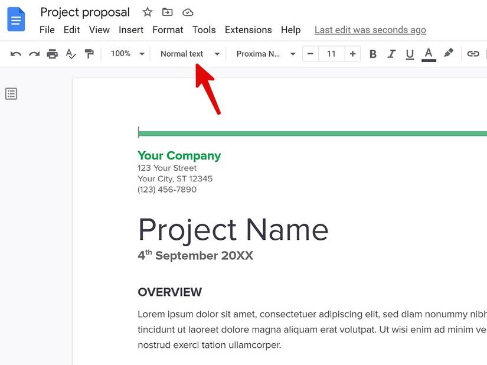Run spell check from the toolbar
Viewport: 487px width, 365px height.
(x=71, y=54)
